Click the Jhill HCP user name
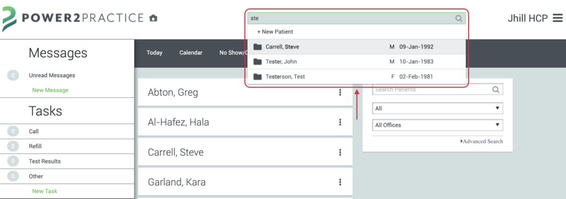 click(x=528, y=18)
